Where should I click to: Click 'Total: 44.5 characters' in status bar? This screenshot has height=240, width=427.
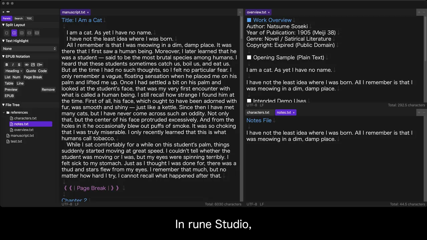[x=407, y=204]
